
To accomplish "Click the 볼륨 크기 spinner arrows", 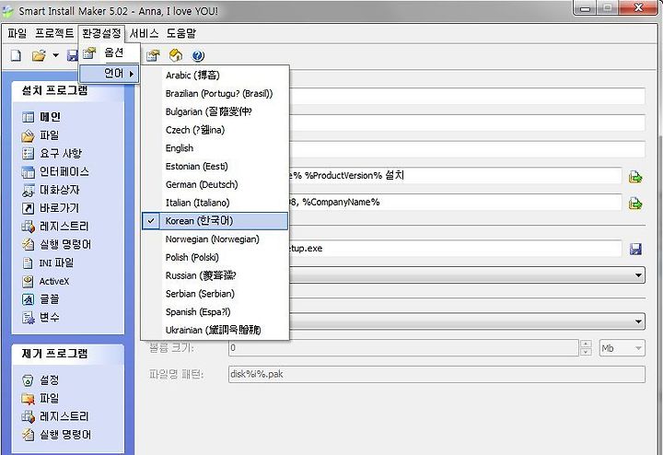I will click(586, 348).
